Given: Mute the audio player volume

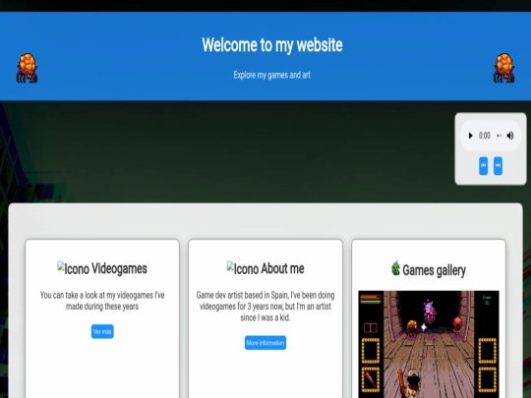Looking at the screenshot, I should (x=510, y=136).
